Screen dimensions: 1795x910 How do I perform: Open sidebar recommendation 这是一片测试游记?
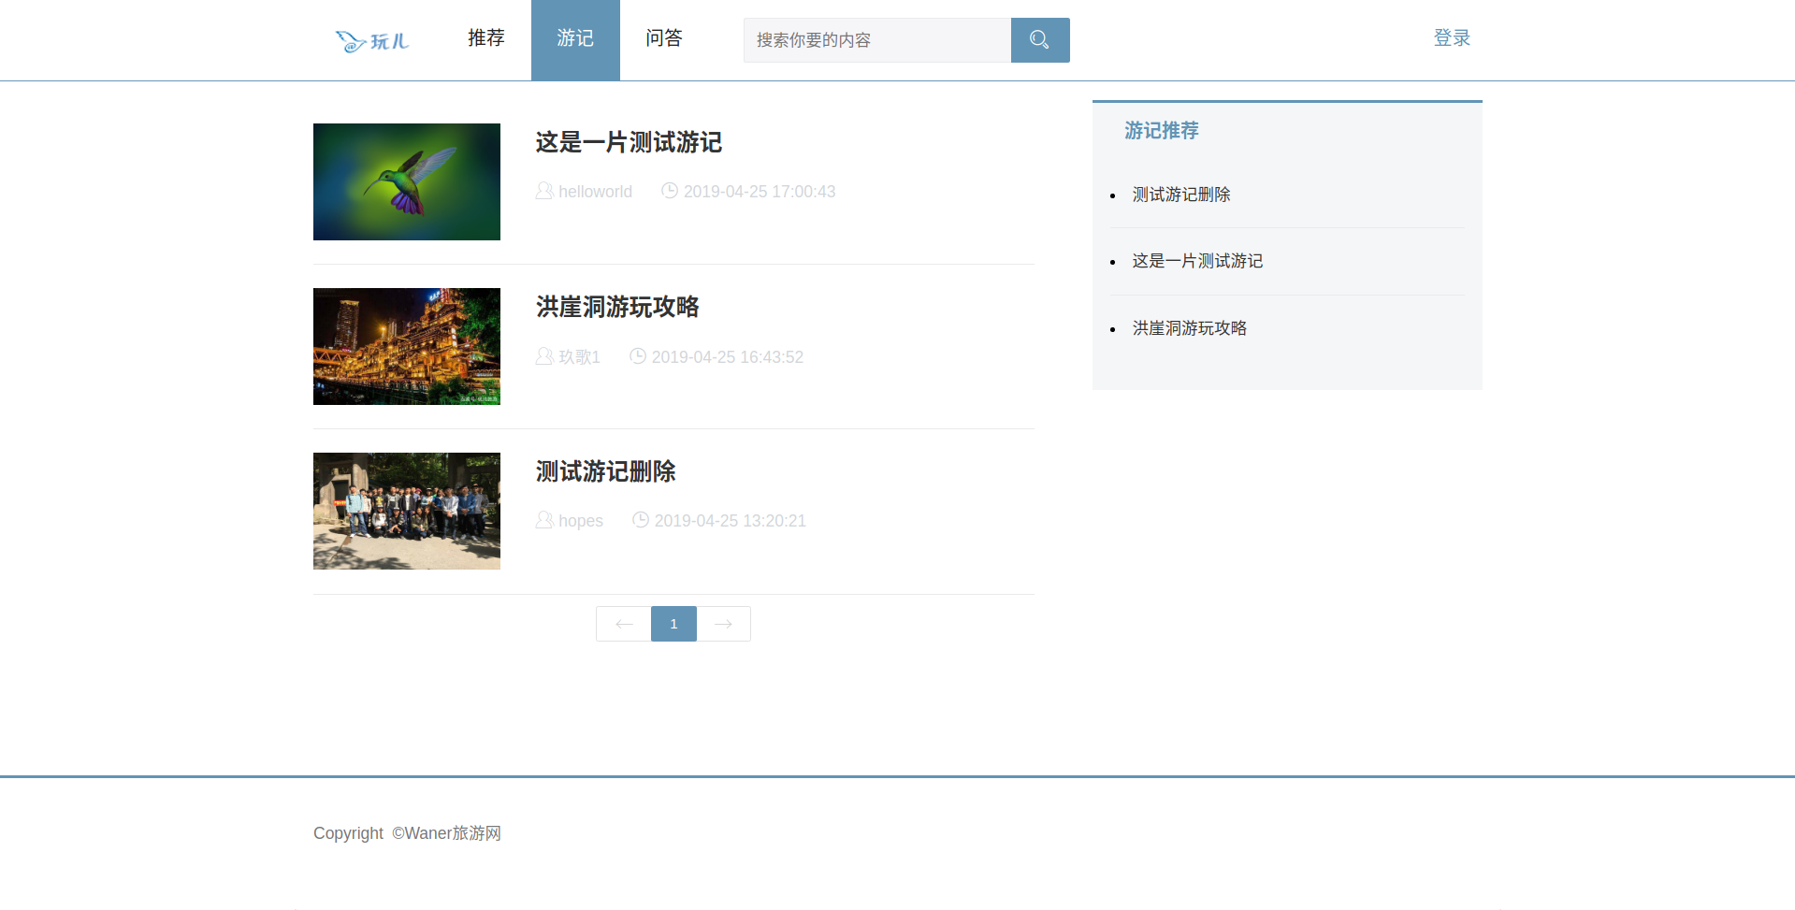click(x=1197, y=261)
